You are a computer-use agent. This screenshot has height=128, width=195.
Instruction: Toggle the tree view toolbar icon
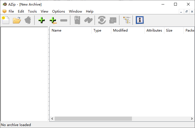pos(127,20)
